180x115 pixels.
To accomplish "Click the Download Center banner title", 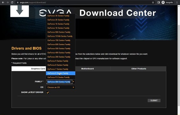I will (117, 13).
